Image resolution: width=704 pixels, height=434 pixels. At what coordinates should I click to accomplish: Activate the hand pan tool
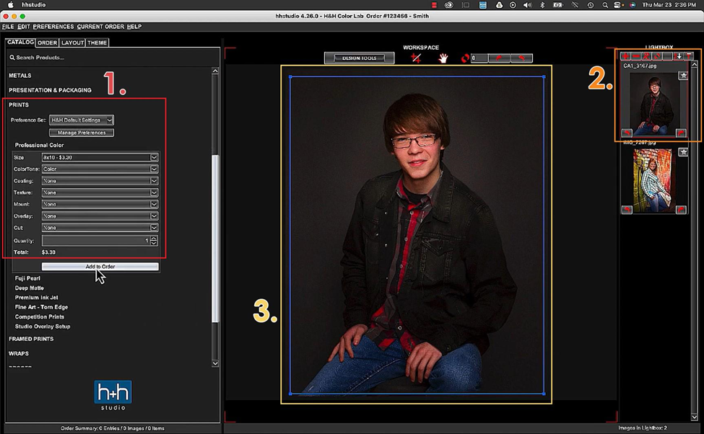pyautogui.click(x=443, y=58)
